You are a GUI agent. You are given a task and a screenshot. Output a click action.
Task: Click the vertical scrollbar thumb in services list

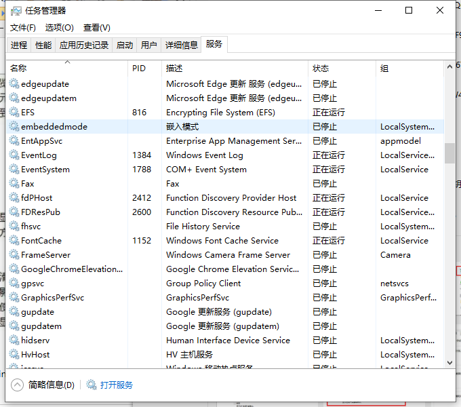(x=449, y=153)
